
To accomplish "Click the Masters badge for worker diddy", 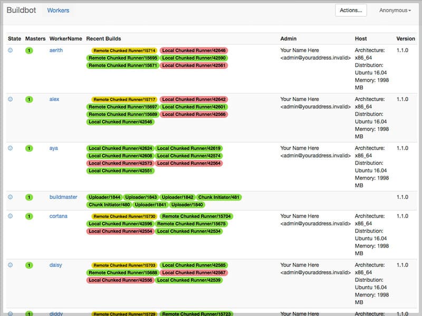I will click(28, 312).
